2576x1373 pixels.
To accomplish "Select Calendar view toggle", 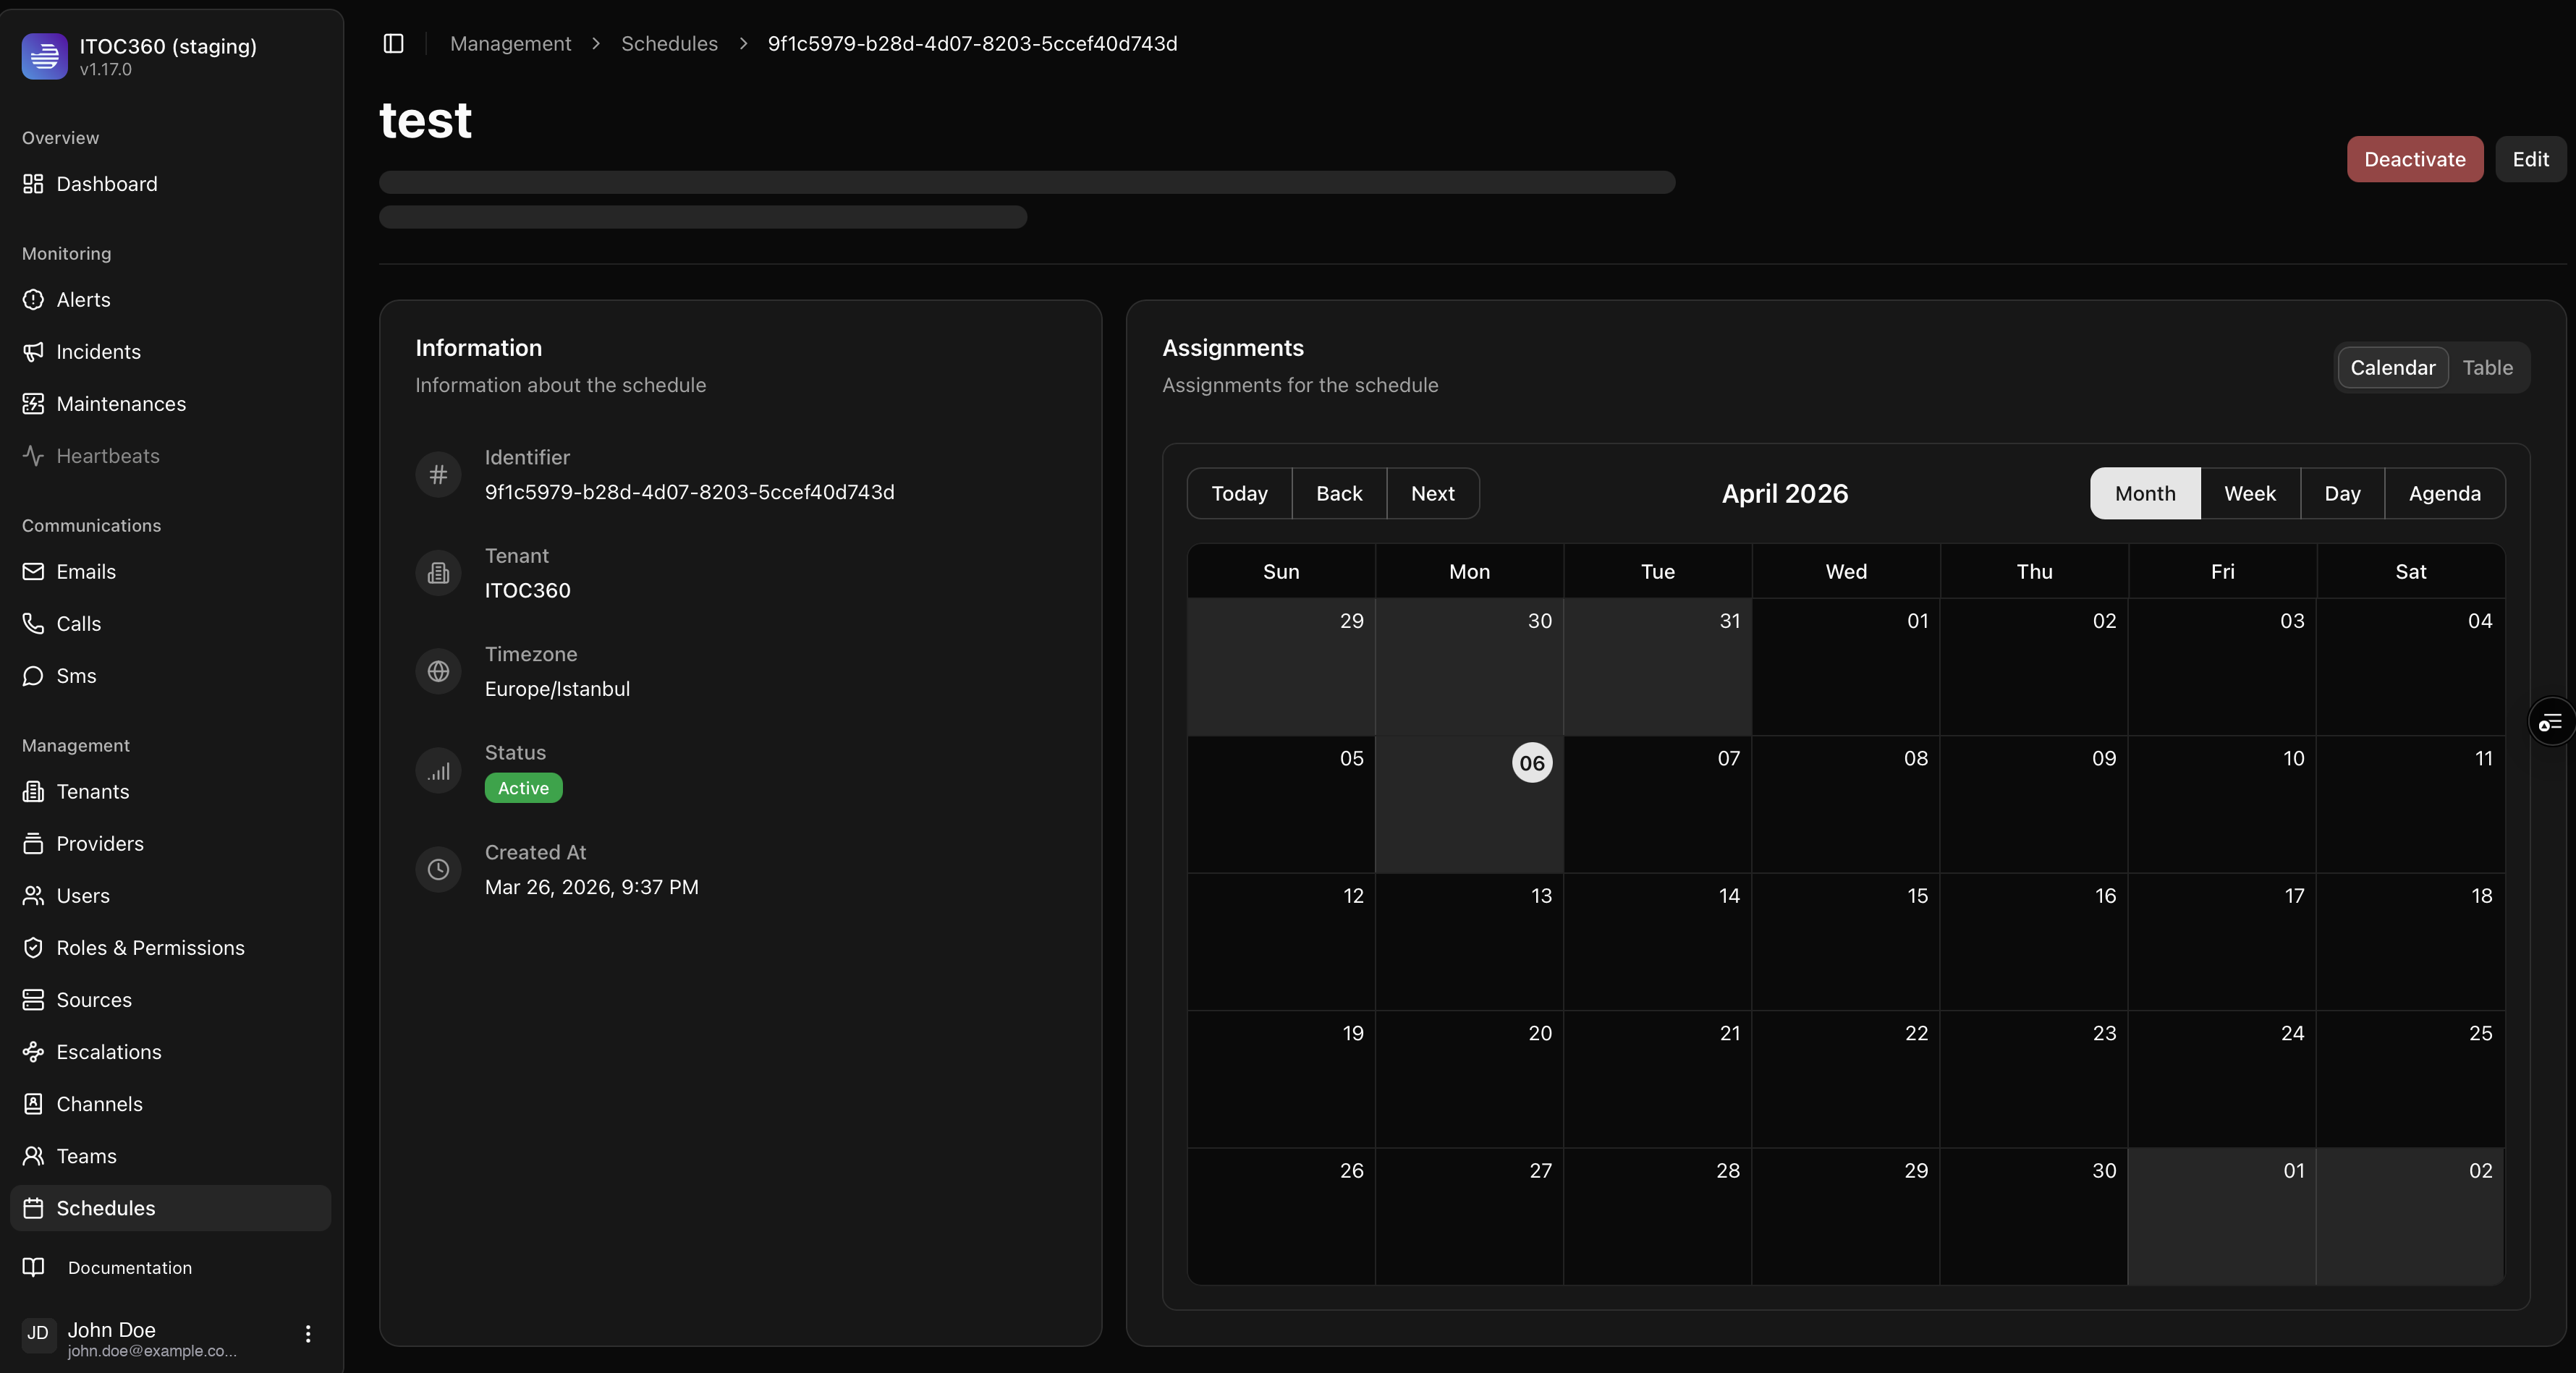I will coord(2392,368).
